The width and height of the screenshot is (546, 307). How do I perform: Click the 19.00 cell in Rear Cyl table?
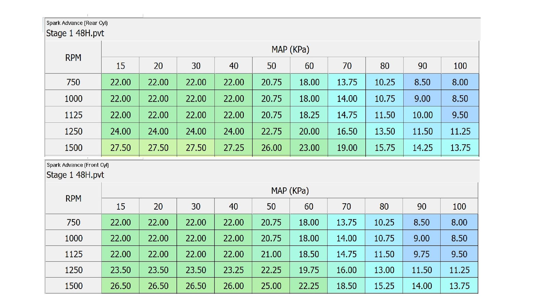(x=347, y=148)
